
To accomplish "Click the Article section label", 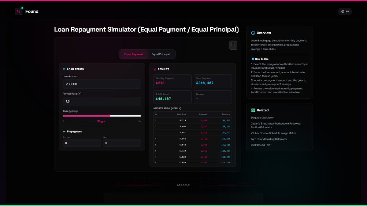I will [x=183, y=185].
